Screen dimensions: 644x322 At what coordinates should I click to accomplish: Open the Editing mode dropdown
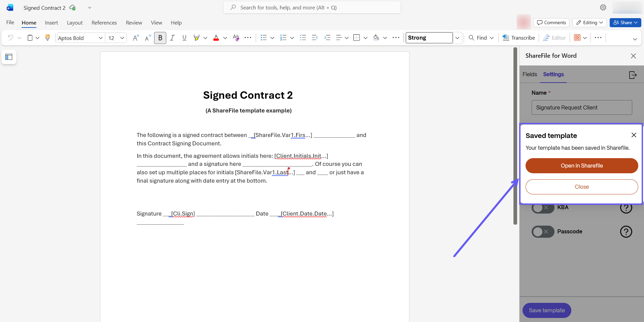[x=589, y=22]
